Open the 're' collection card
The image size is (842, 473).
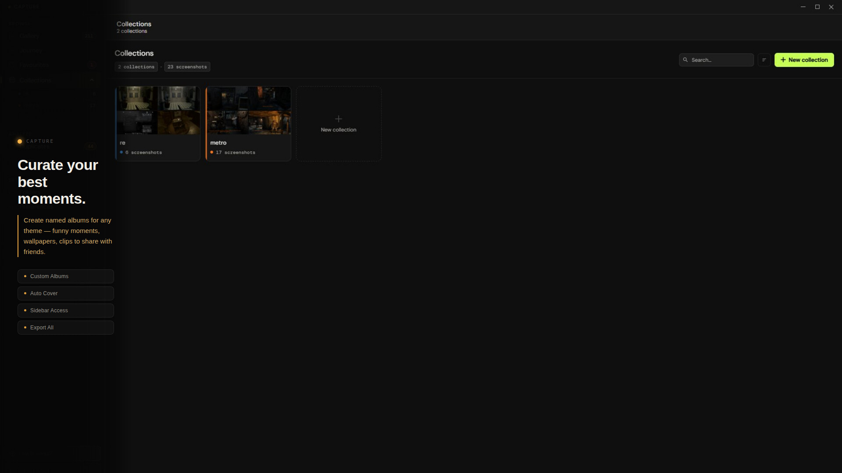157,124
